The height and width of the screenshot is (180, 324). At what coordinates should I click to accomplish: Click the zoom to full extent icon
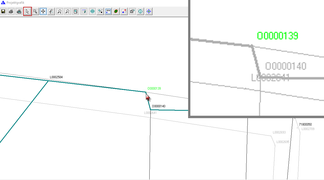tap(76, 12)
